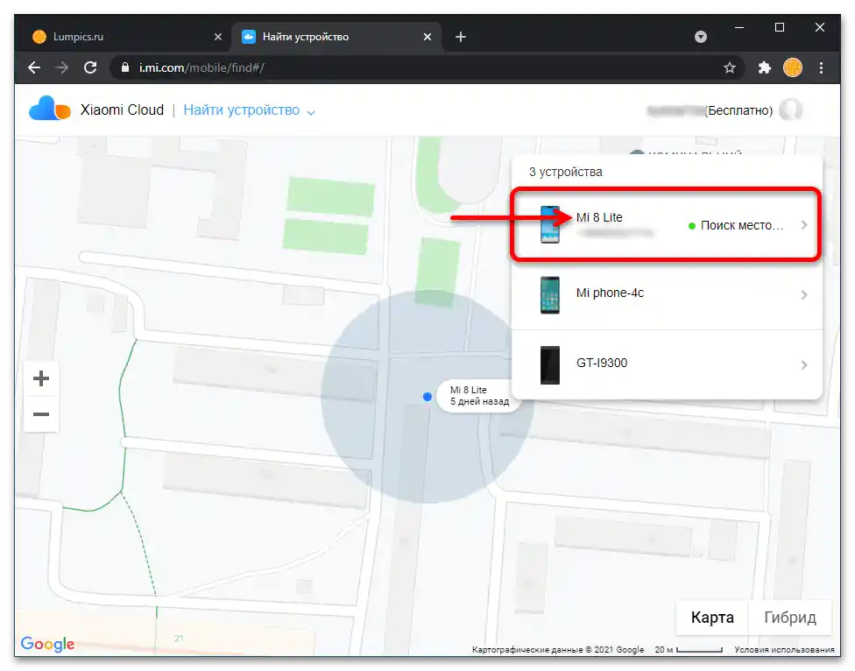Bookmark page with the star icon
The image size is (855, 671).
point(730,67)
